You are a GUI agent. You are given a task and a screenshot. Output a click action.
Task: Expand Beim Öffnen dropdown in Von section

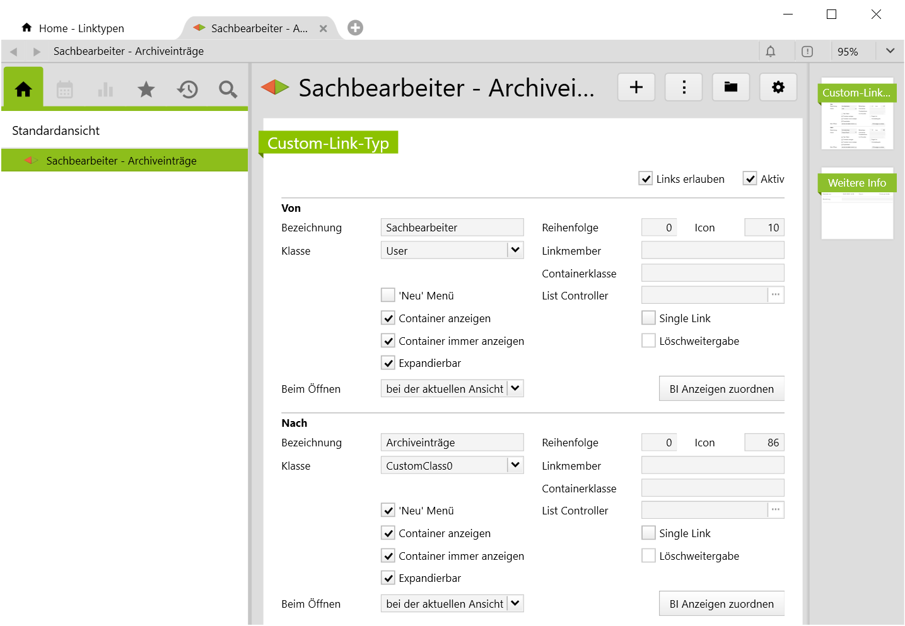(x=515, y=388)
